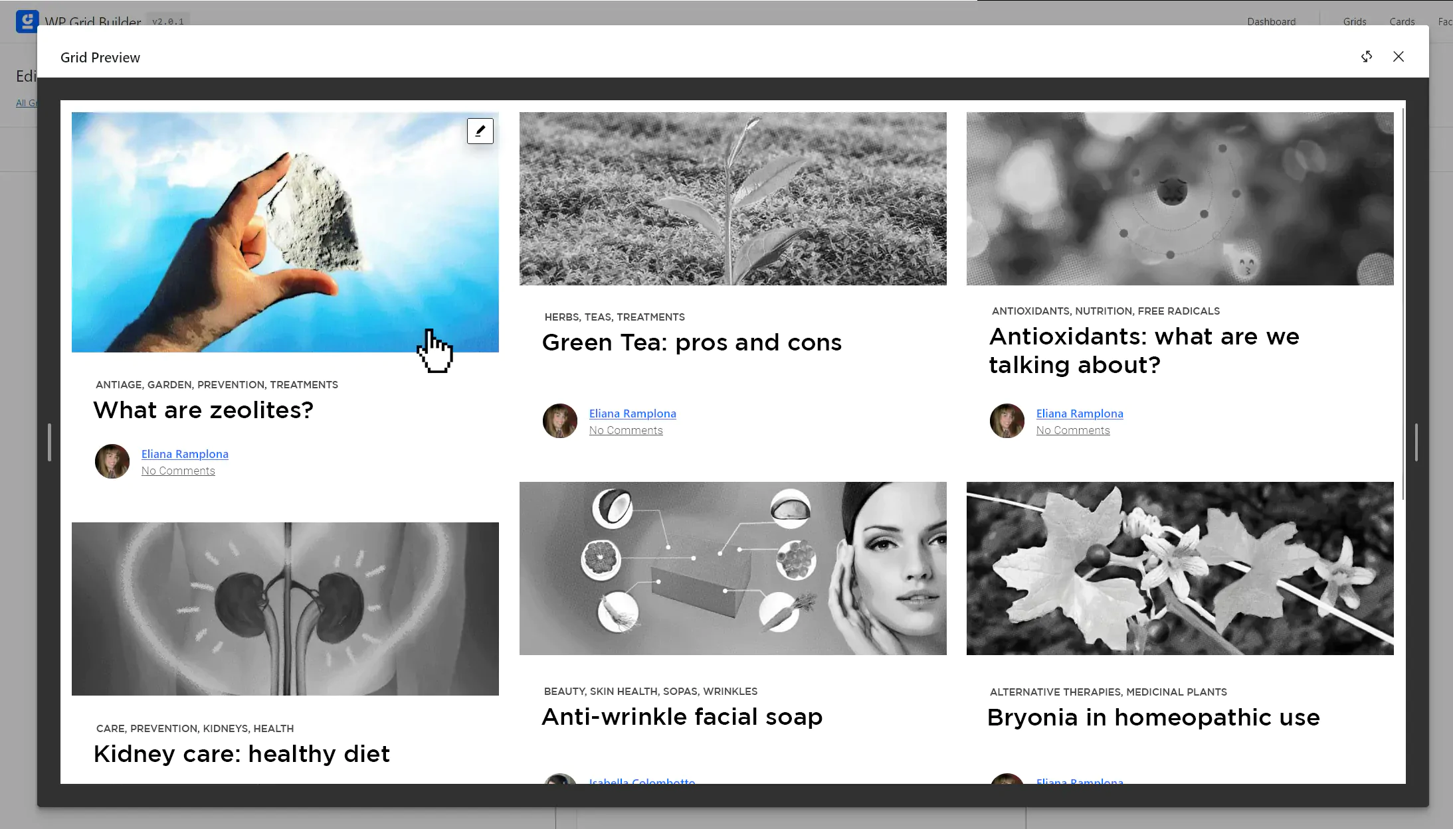Open the Dashboard menu item

(1270, 21)
